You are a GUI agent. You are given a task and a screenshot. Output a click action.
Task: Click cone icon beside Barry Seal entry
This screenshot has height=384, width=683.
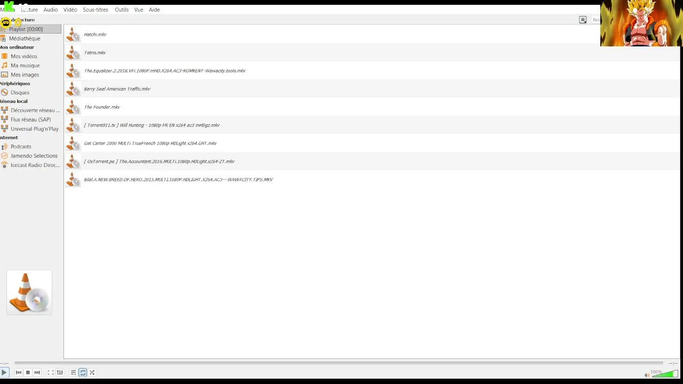pyautogui.click(x=73, y=89)
